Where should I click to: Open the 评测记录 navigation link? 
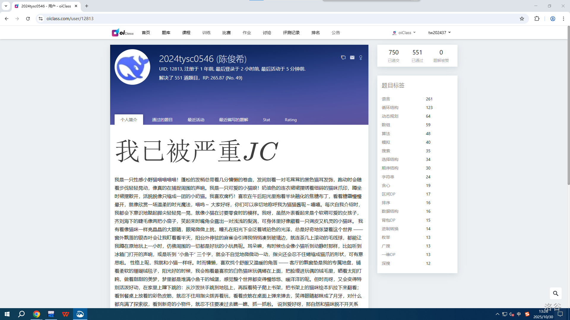pyautogui.click(x=291, y=33)
